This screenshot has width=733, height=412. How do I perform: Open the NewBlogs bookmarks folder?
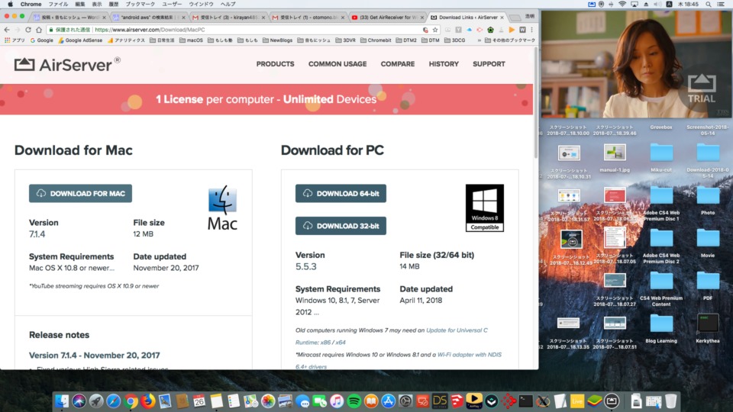(278, 40)
